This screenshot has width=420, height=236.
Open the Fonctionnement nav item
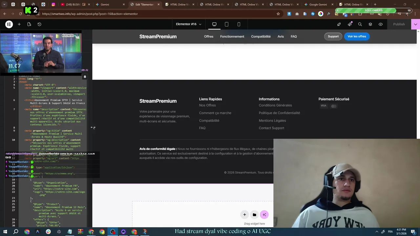click(x=232, y=36)
